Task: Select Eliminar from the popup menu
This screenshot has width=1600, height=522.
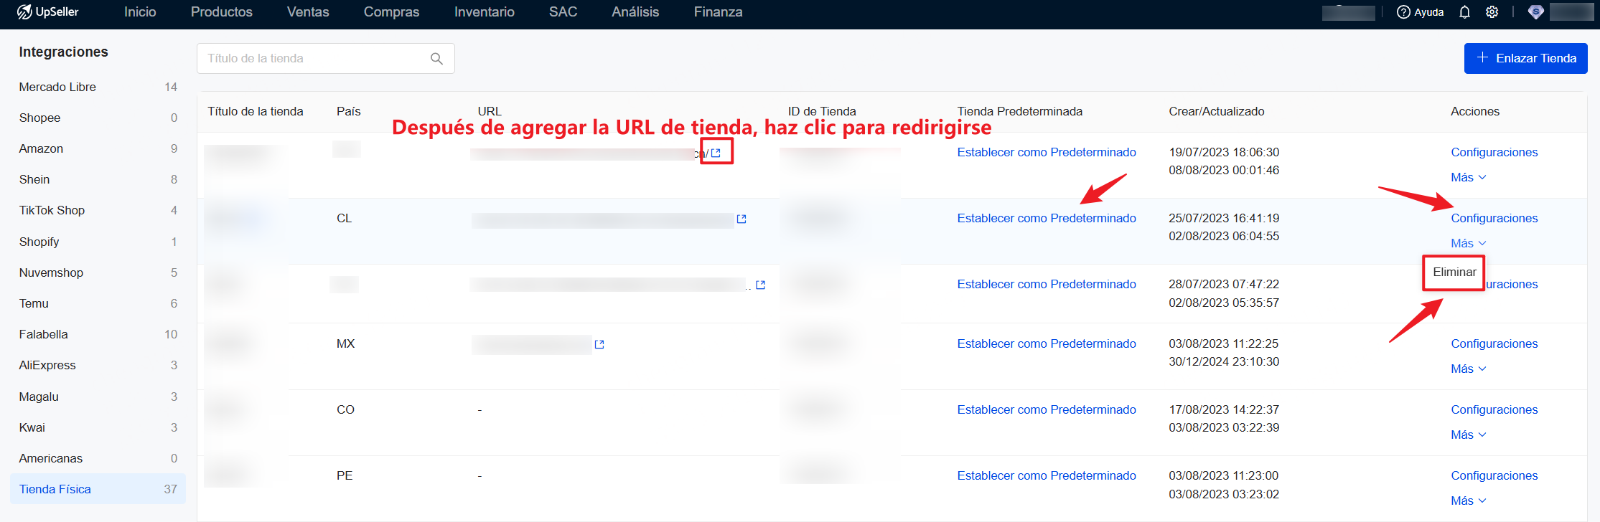Action: click(1454, 272)
